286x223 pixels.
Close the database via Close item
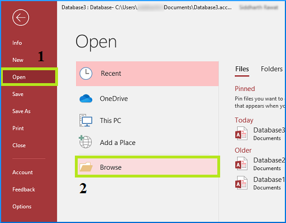[x=19, y=145]
